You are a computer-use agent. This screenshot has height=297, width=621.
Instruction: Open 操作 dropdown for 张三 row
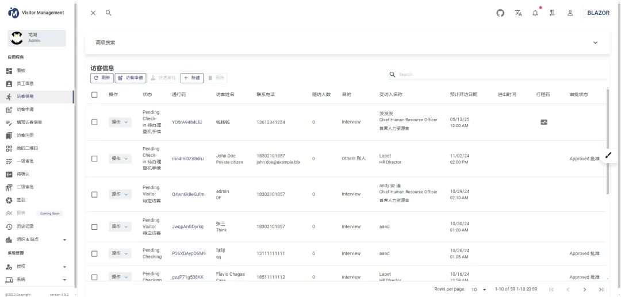coord(120,226)
